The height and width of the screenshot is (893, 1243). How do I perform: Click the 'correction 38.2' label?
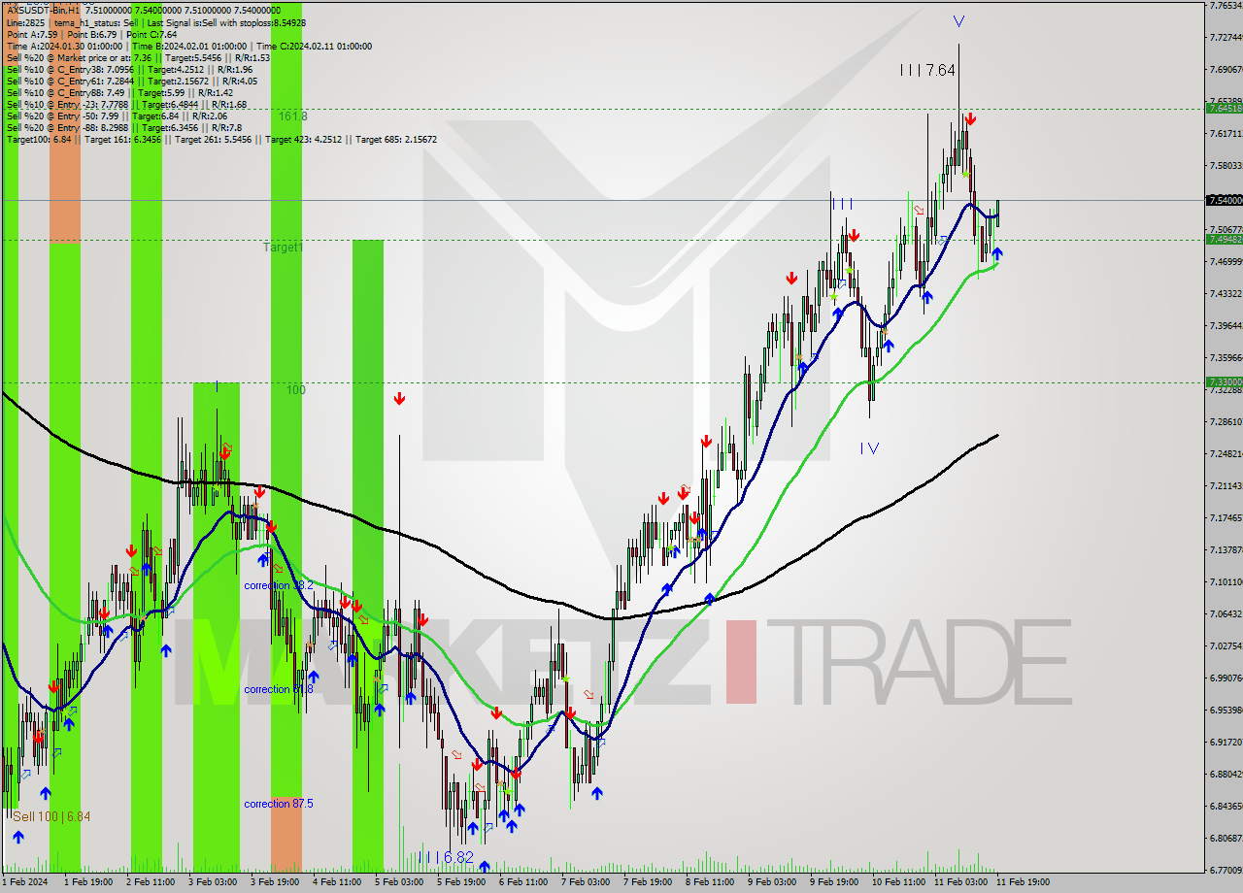279,585
